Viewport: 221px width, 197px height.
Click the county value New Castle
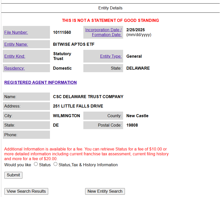click(137, 116)
